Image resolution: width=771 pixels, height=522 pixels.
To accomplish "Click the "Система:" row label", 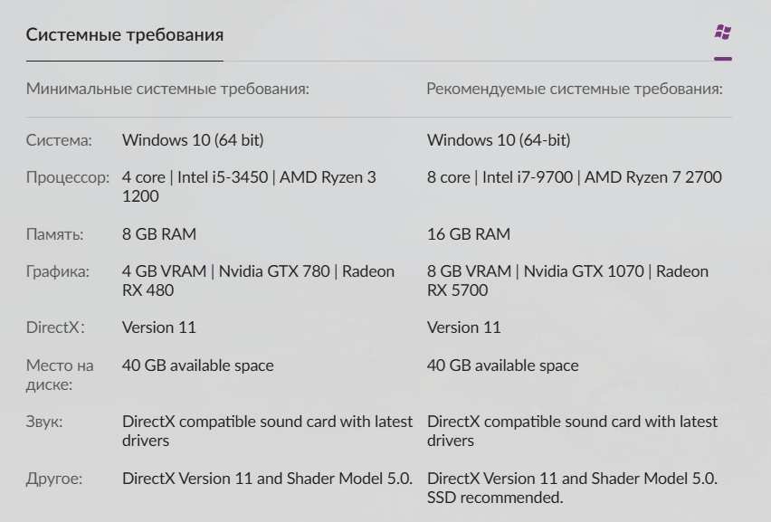I will (x=59, y=140).
